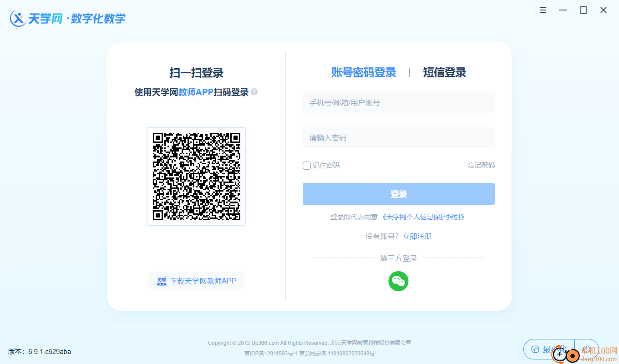This screenshot has width=619, height=364.
Task: Switch to the 短信登录 tab
Action: pyautogui.click(x=444, y=72)
